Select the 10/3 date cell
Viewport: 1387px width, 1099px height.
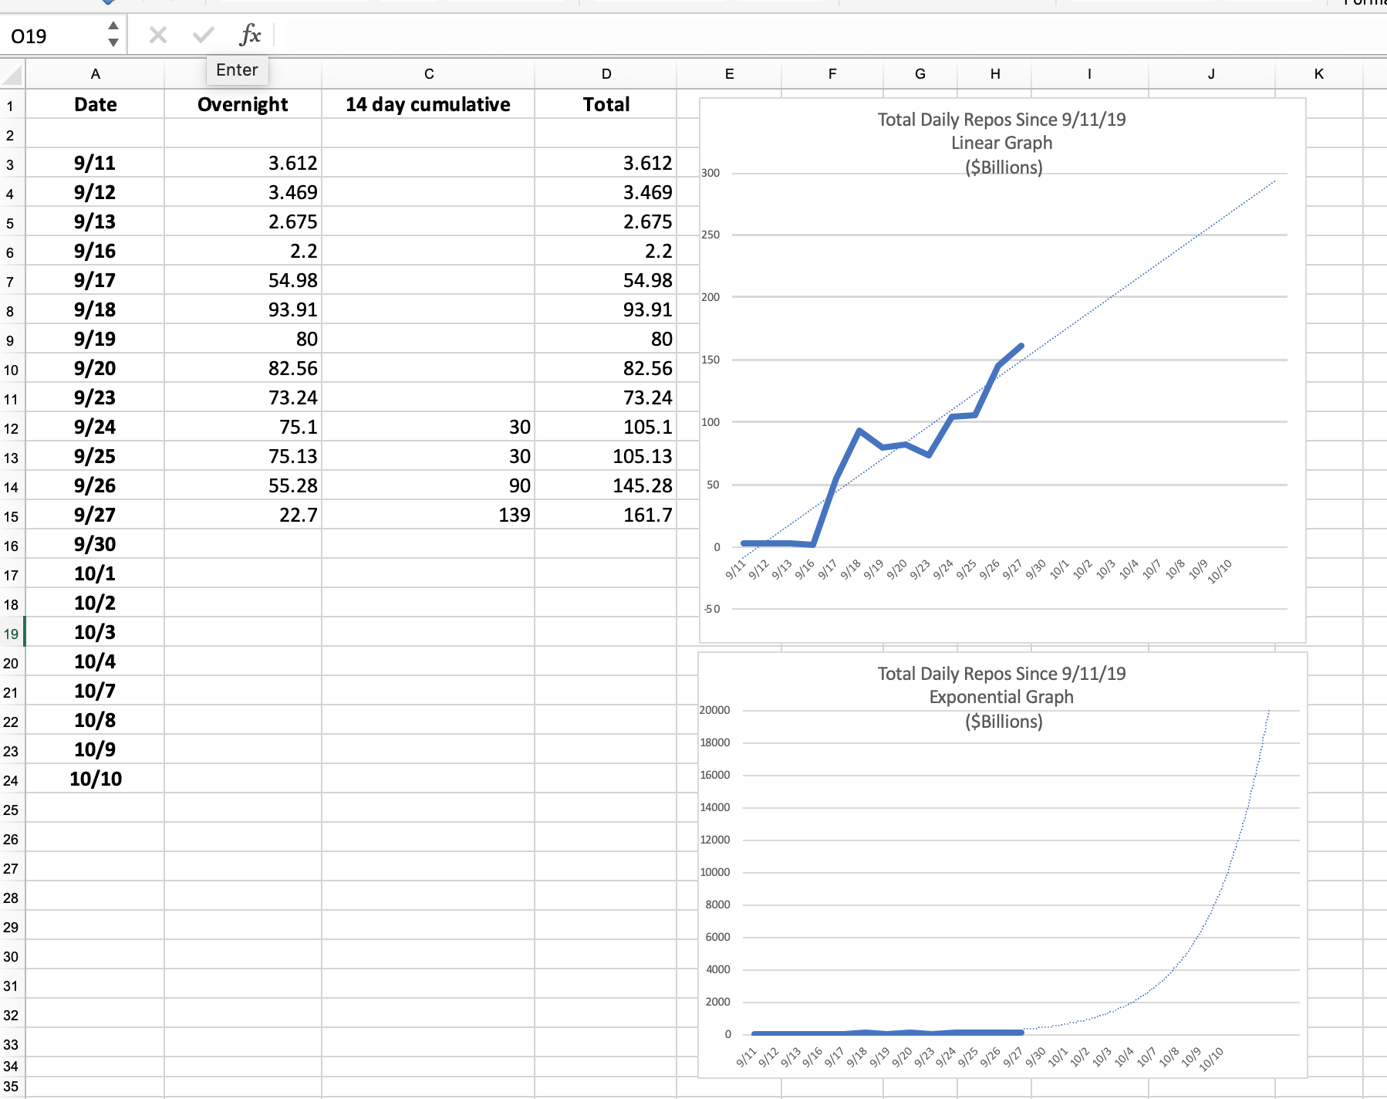pos(95,632)
